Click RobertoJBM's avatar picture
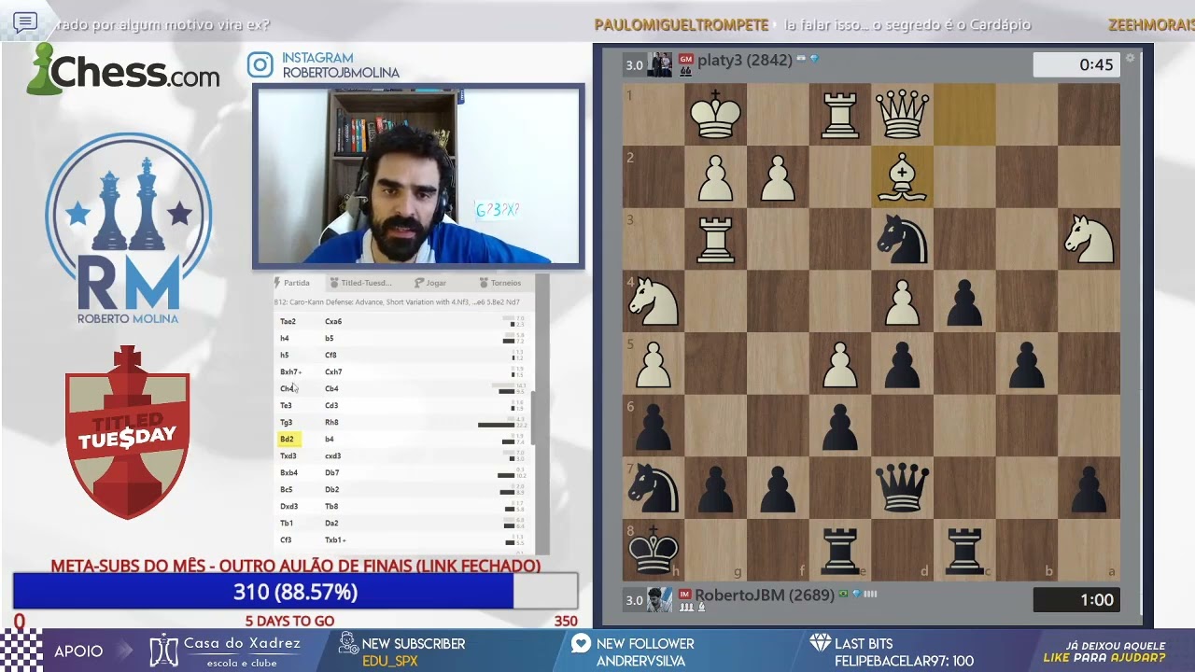The image size is (1195, 672). (660, 599)
